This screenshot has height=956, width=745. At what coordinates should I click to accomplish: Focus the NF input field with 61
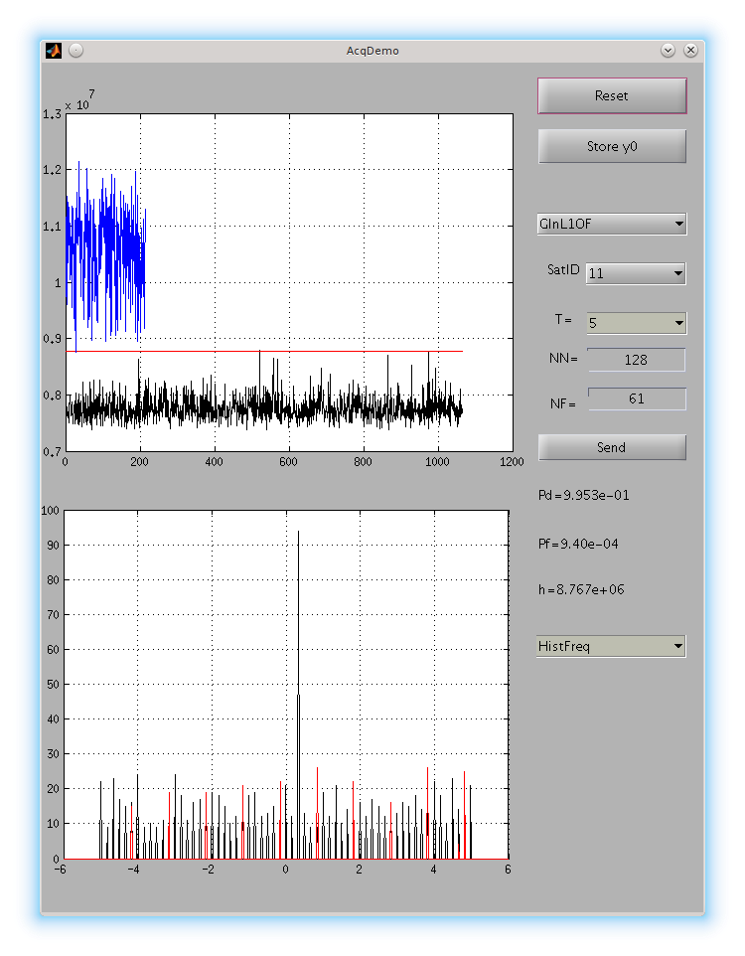(636, 398)
